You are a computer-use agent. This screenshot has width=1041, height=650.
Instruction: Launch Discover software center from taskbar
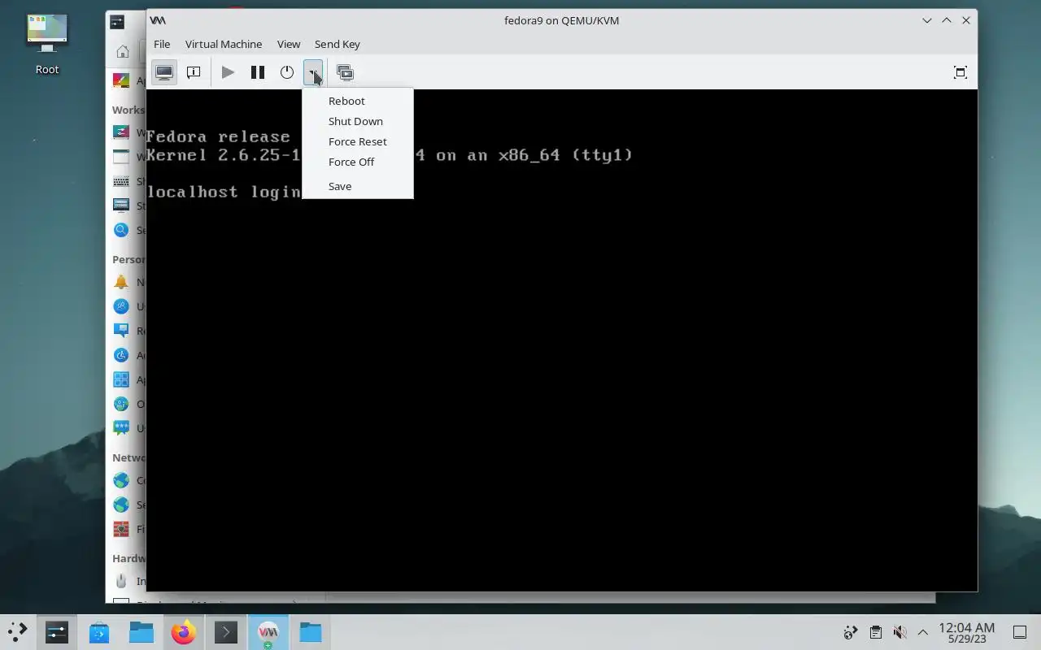coord(99,631)
